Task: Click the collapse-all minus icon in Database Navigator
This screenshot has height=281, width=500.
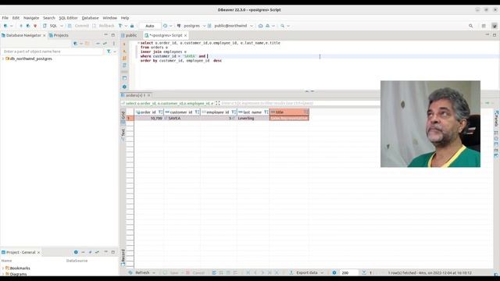Action: pos(98,44)
